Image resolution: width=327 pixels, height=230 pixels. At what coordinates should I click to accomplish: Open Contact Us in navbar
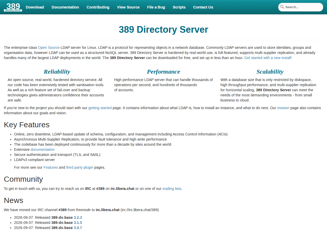pos(203,7)
